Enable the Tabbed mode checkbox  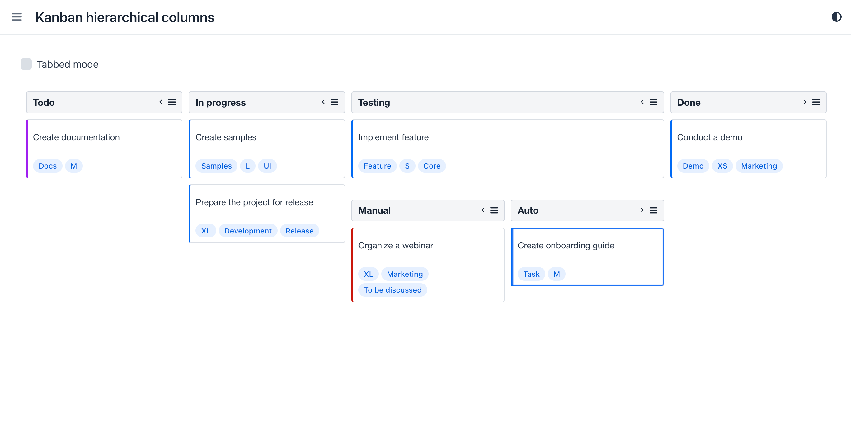click(x=26, y=64)
